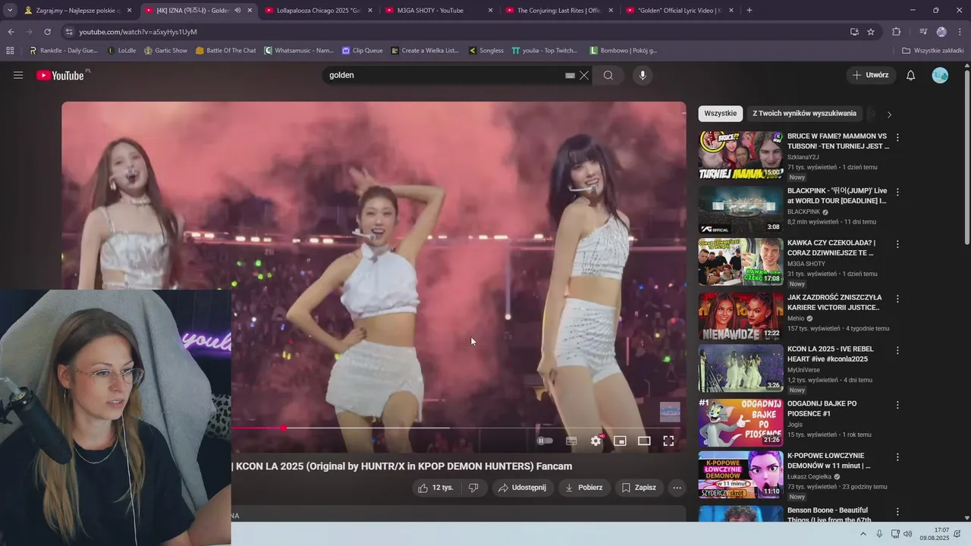The image size is (971, 546).
Task: Open Garlic Show bookmark
Action: tap(165, 51)
